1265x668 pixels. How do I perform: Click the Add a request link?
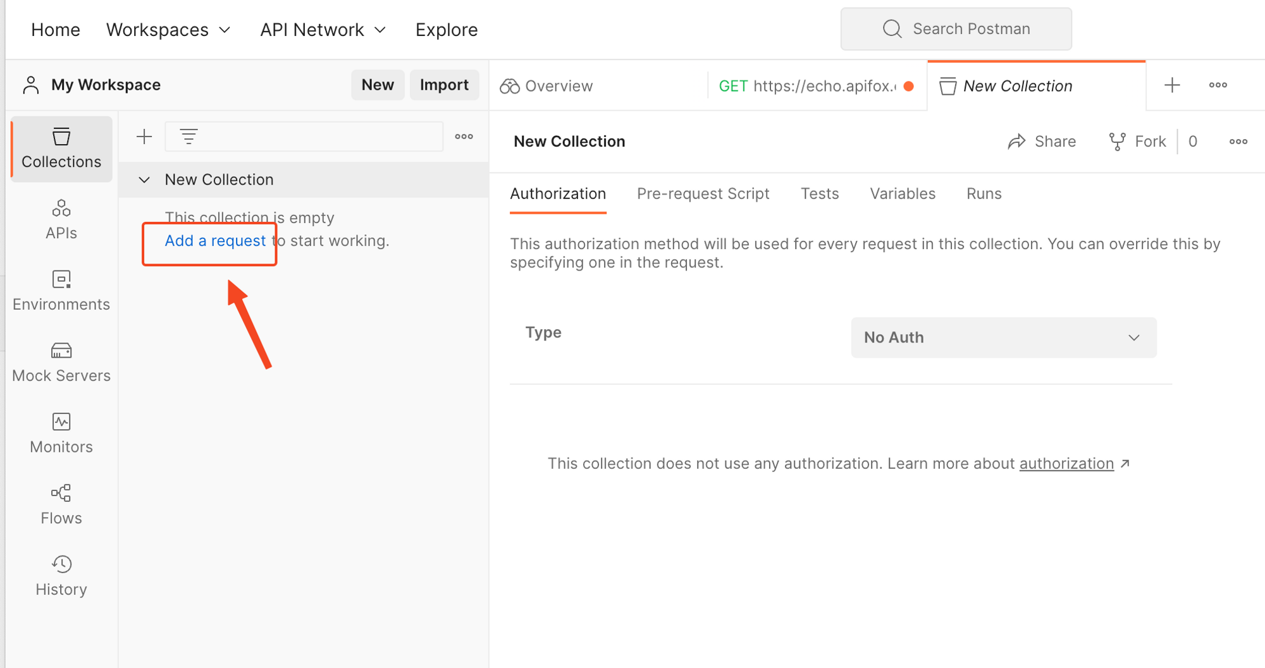pyautogui.click(x=215, y=241)
